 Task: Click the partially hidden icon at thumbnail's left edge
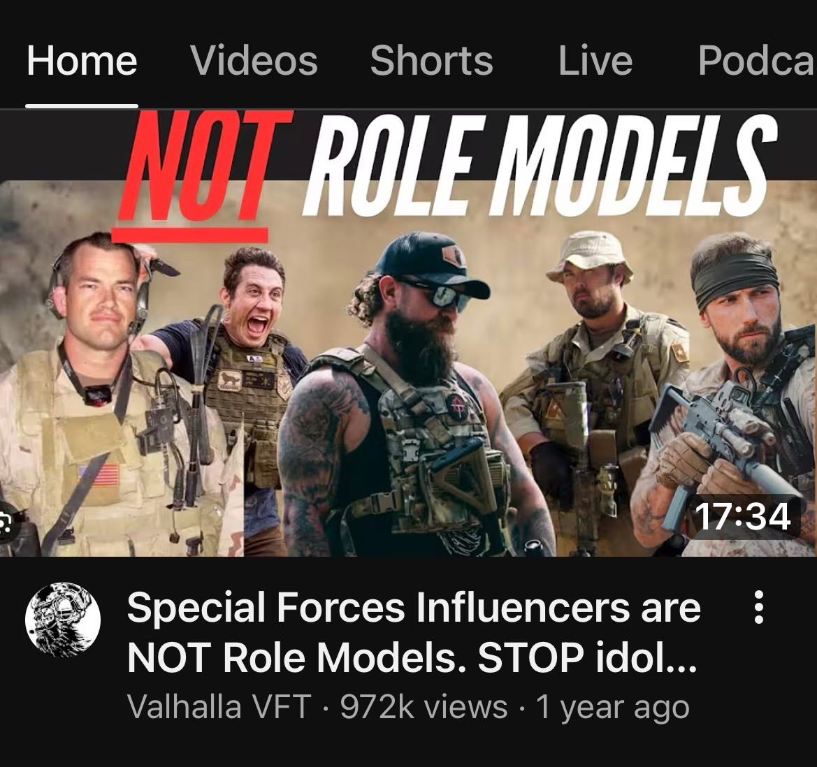(x=7, y=523)
